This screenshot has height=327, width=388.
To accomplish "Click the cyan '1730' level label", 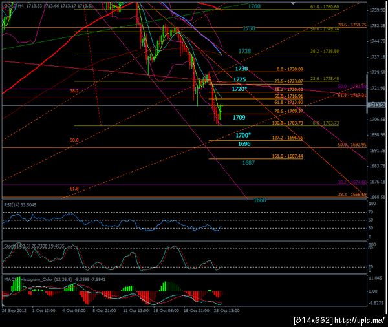I will point(241,69).
